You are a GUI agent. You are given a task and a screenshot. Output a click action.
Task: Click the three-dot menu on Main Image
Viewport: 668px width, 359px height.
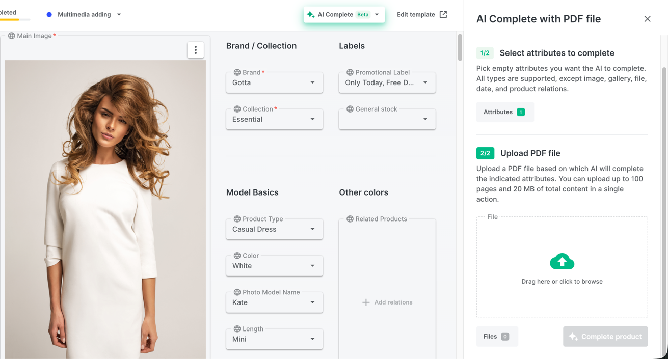[196, 50]
